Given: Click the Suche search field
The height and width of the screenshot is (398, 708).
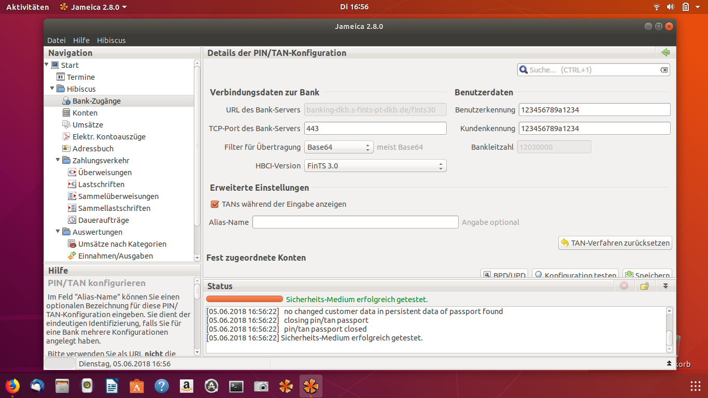Looking at the screenshot, I should point(593,70).
